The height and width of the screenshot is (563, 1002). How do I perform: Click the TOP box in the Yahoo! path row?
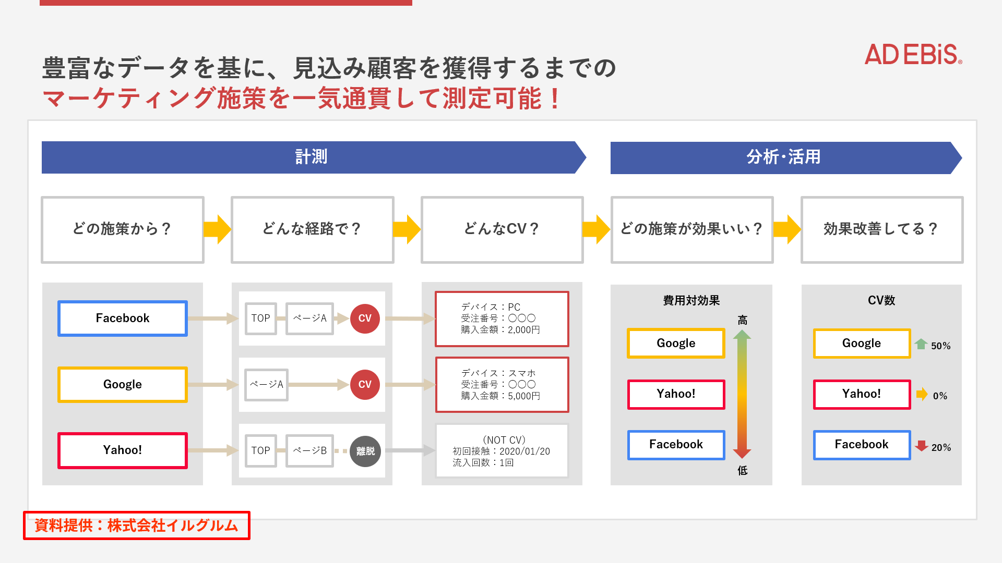pos(261,451)
